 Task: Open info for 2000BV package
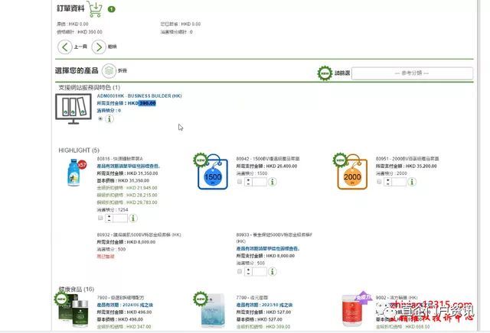pyautogui.click(x=412, y=182)
